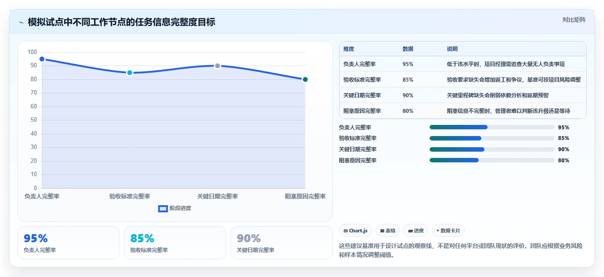The image size is (604, 277).
Task: Open the 85% 验收标准完整率 data card
Action: 175,243
